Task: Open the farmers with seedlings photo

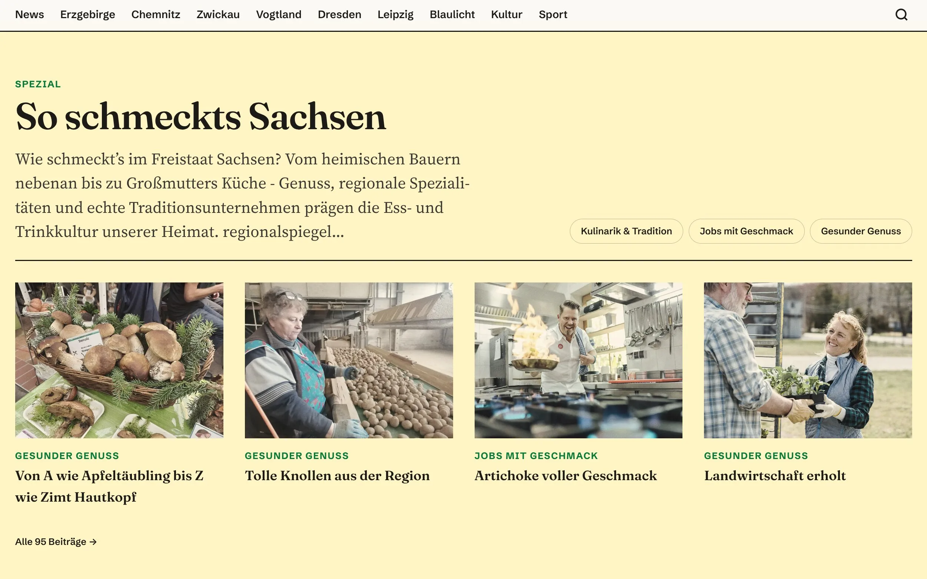Action: pyautogui.click(x=808, y=360)
